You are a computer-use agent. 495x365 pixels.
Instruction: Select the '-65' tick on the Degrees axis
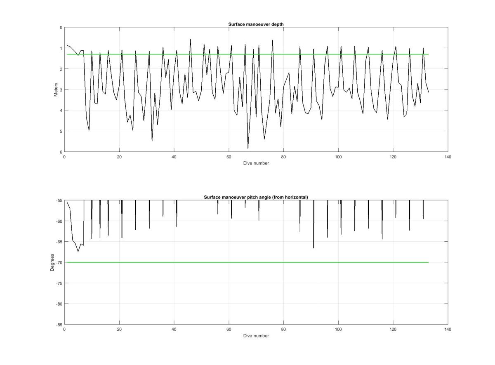59,242
